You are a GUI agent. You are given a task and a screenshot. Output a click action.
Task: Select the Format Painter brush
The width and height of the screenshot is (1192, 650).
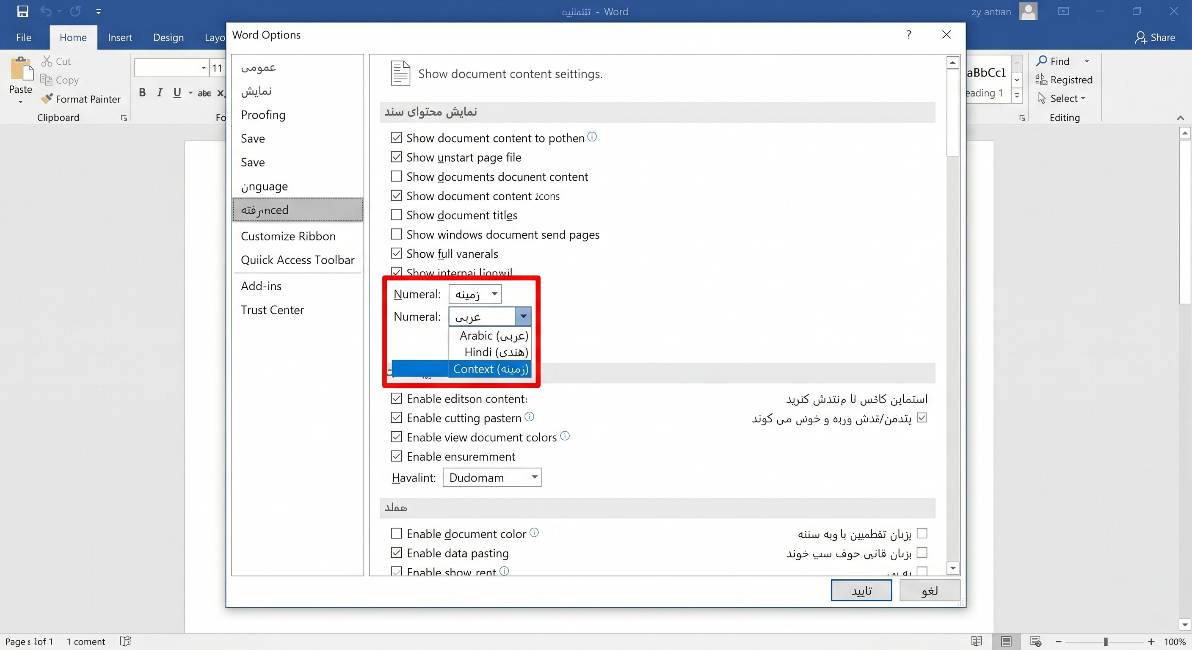(x=47, y=99)
